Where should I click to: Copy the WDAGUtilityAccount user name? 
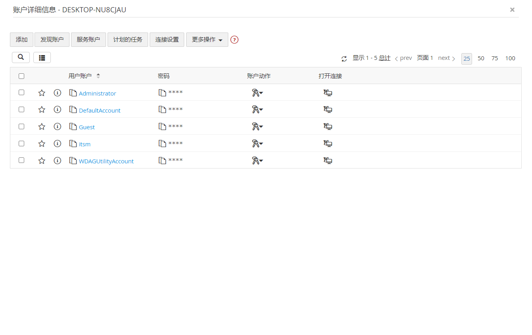click(x=73, y=161)
